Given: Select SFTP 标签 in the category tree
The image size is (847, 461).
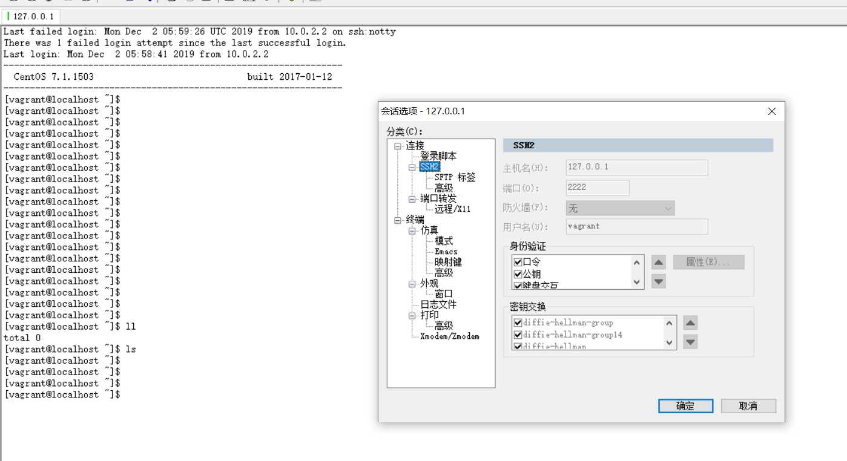Looking at the screenshot, I should (x=455, y=177).
